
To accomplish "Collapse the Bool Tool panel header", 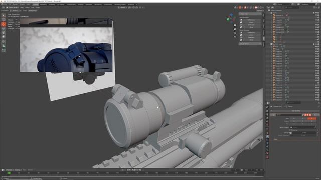I will (x=250, y=14).
